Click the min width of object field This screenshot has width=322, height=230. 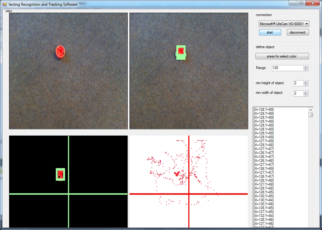299,94
